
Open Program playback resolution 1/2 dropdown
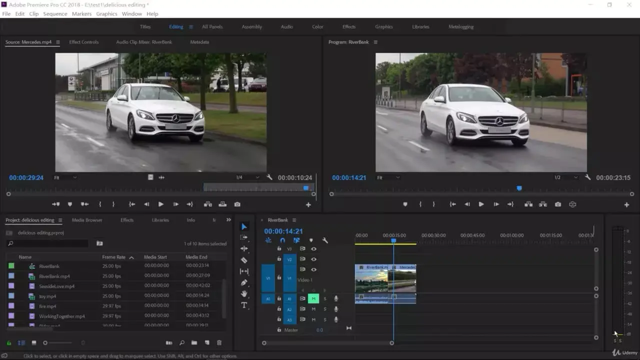pos(565,177)
